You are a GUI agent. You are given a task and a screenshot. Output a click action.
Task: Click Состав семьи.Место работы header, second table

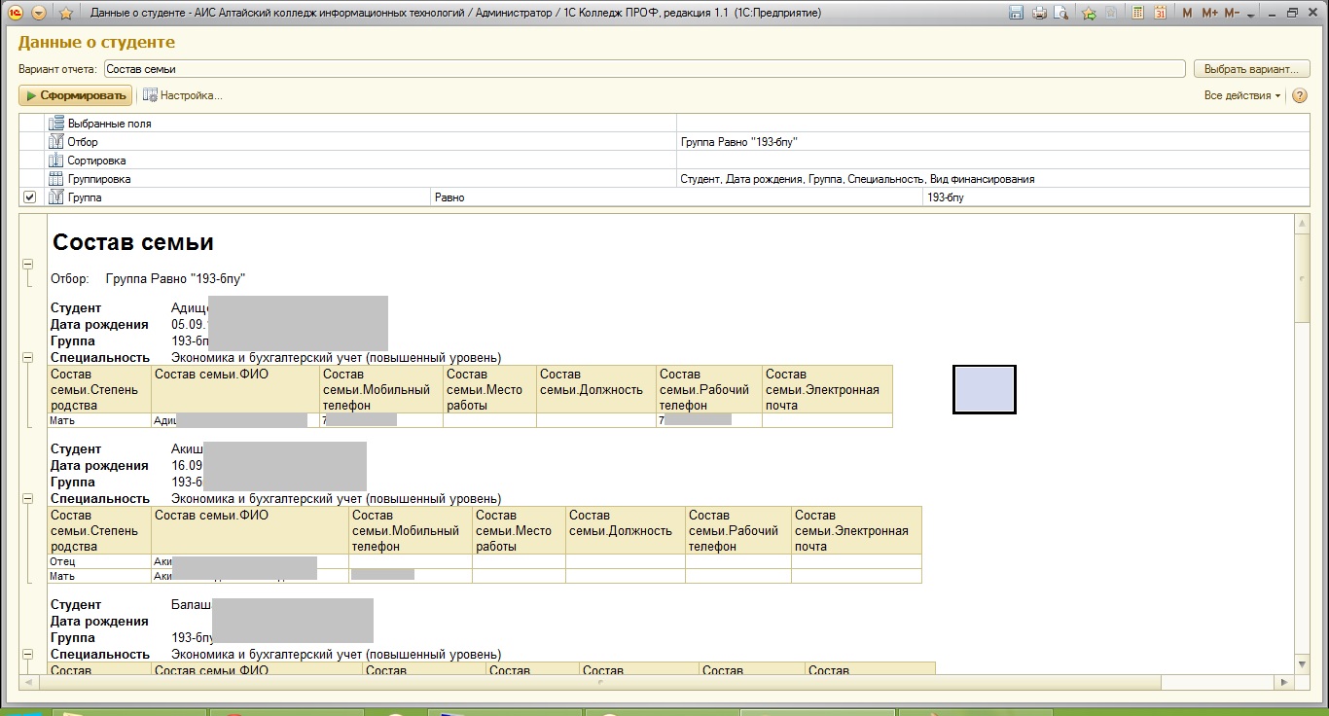[x=519, y=530]
